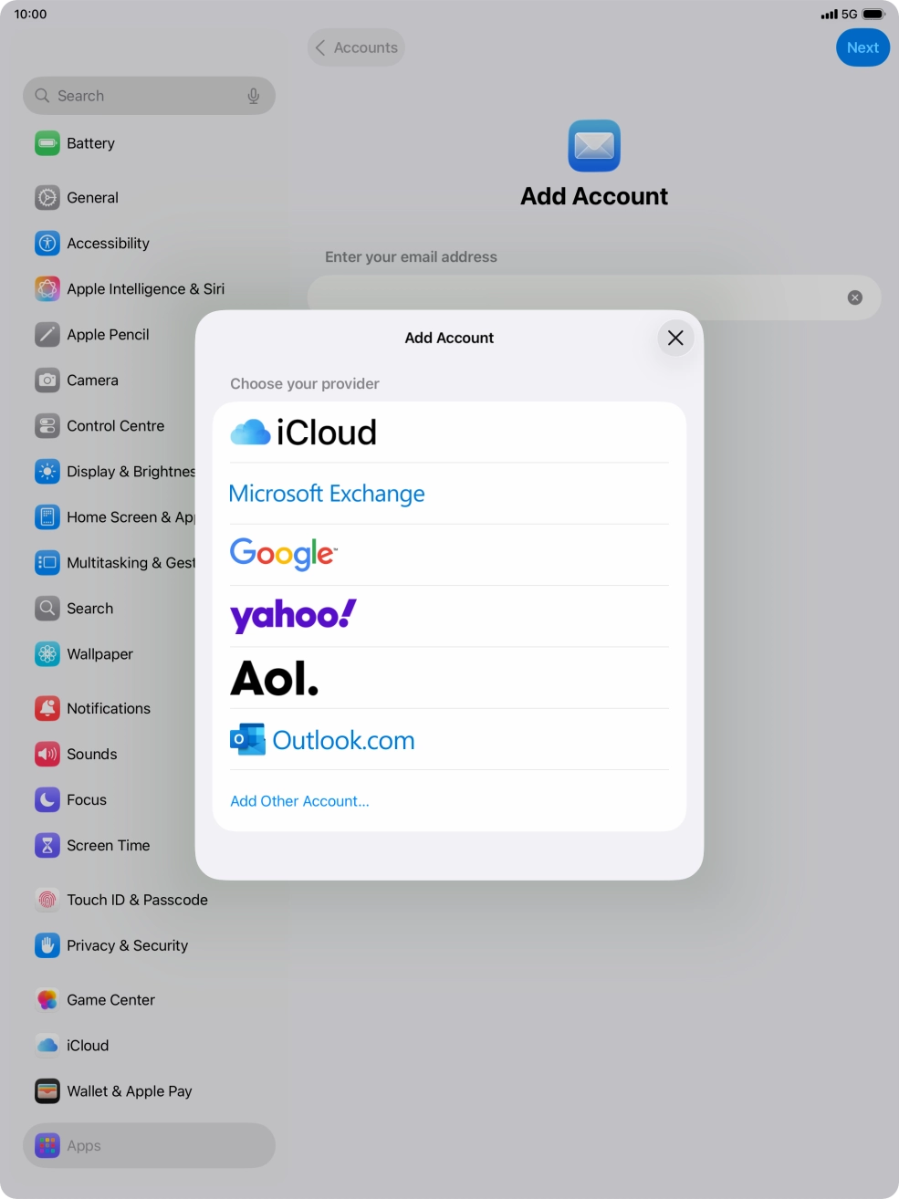The image size is (899, 1199).
Task: Open Wallet & Apple Pay label
Action: click(129, 1091)
